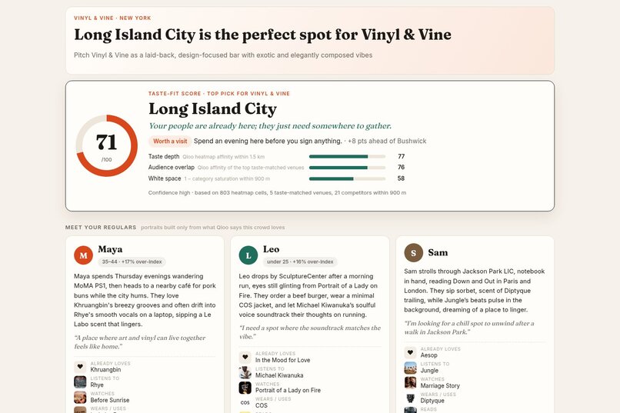Click the COS brand logo icon
620x413 pixels.
pyautogui.click(x=245, y=402)
